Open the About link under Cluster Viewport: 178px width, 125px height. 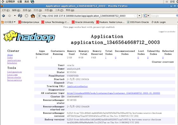tap(10, 55)
